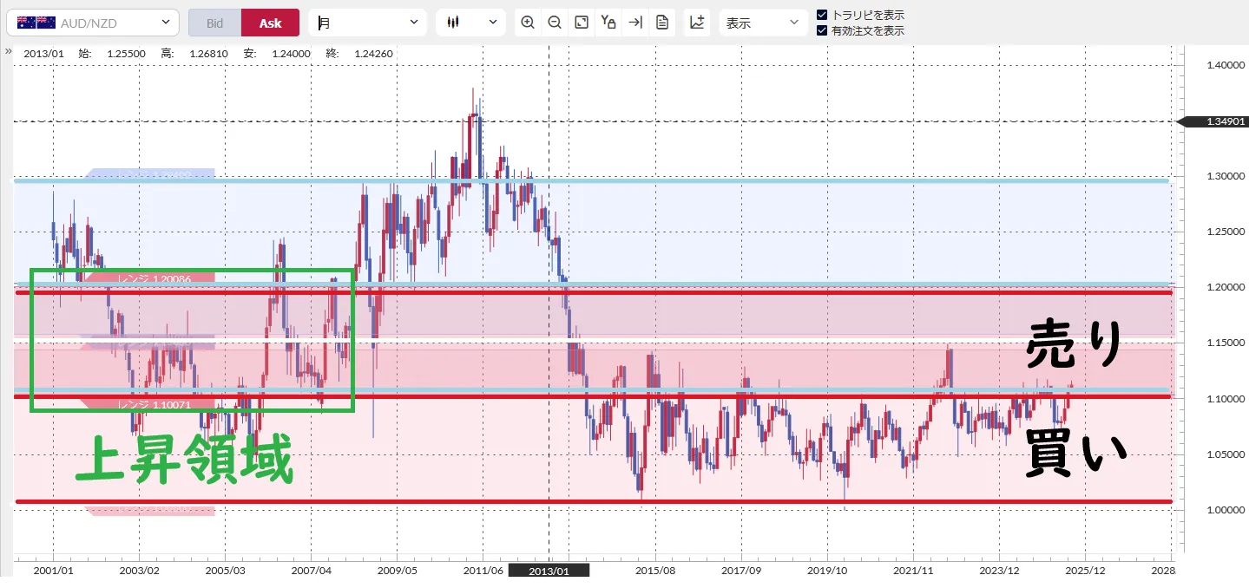This screenshot has height=588, width=1249.
Task: Click the Y-axis lock icon
Action: [x=608, y=23]
